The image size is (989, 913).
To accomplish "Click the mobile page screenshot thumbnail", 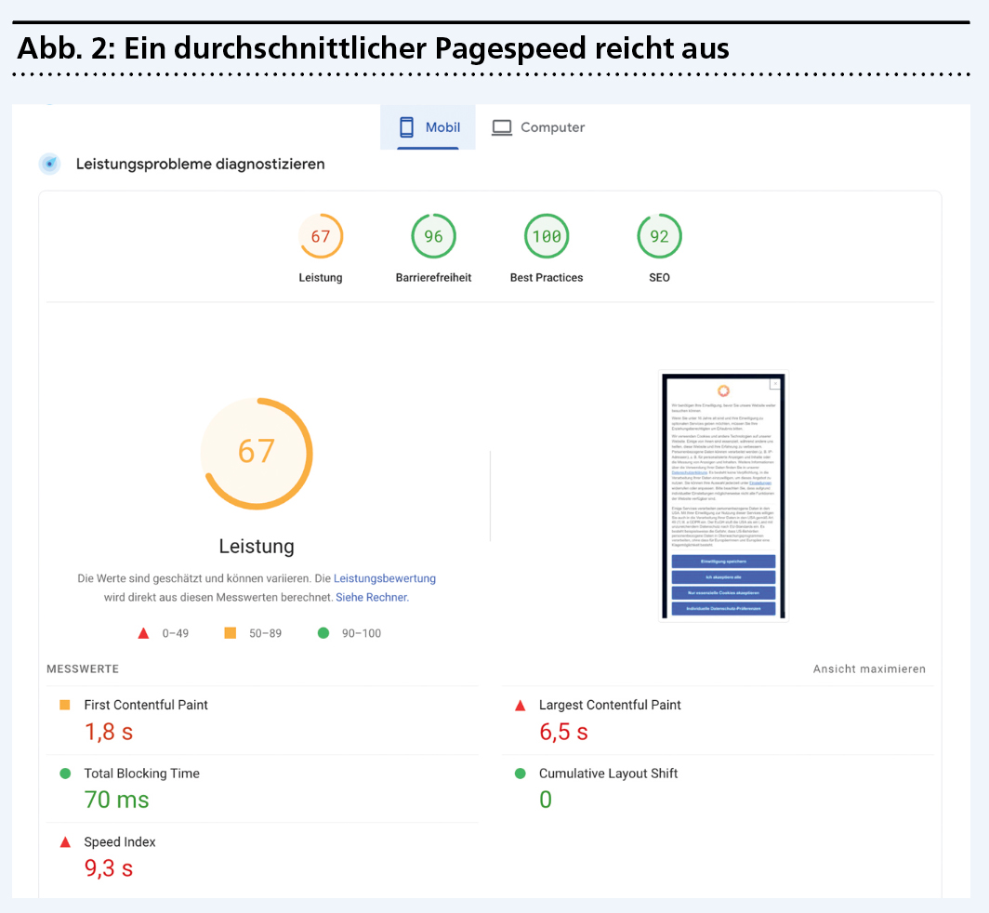I will [x=723, y=496].
